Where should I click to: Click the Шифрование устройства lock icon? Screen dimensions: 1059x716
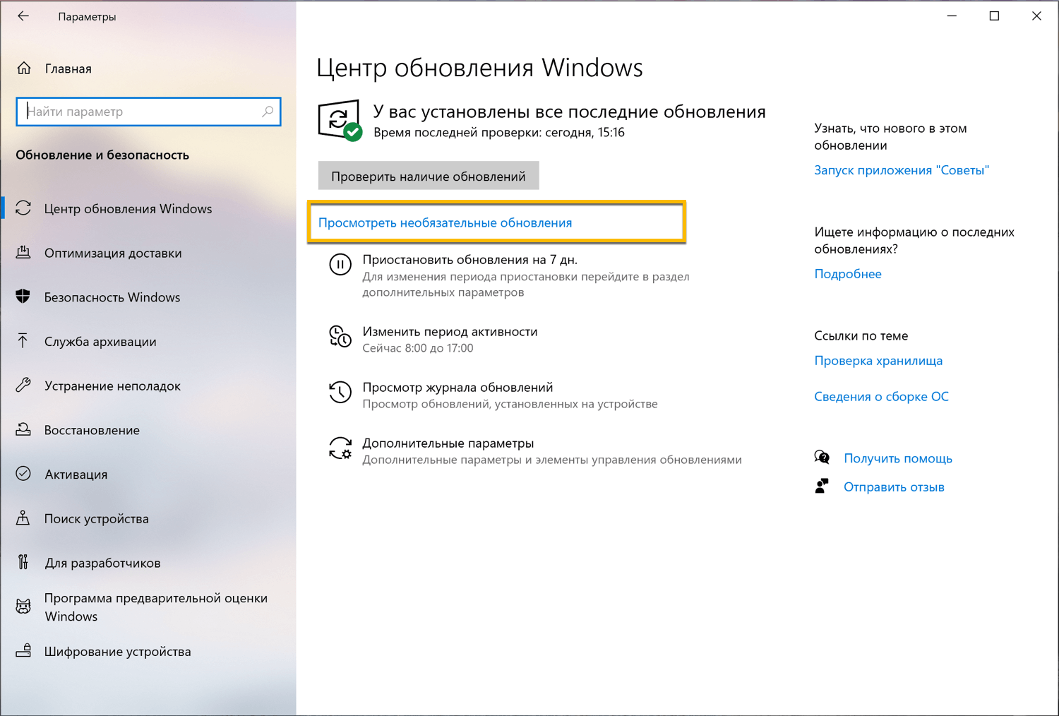(x=23, y=650)
